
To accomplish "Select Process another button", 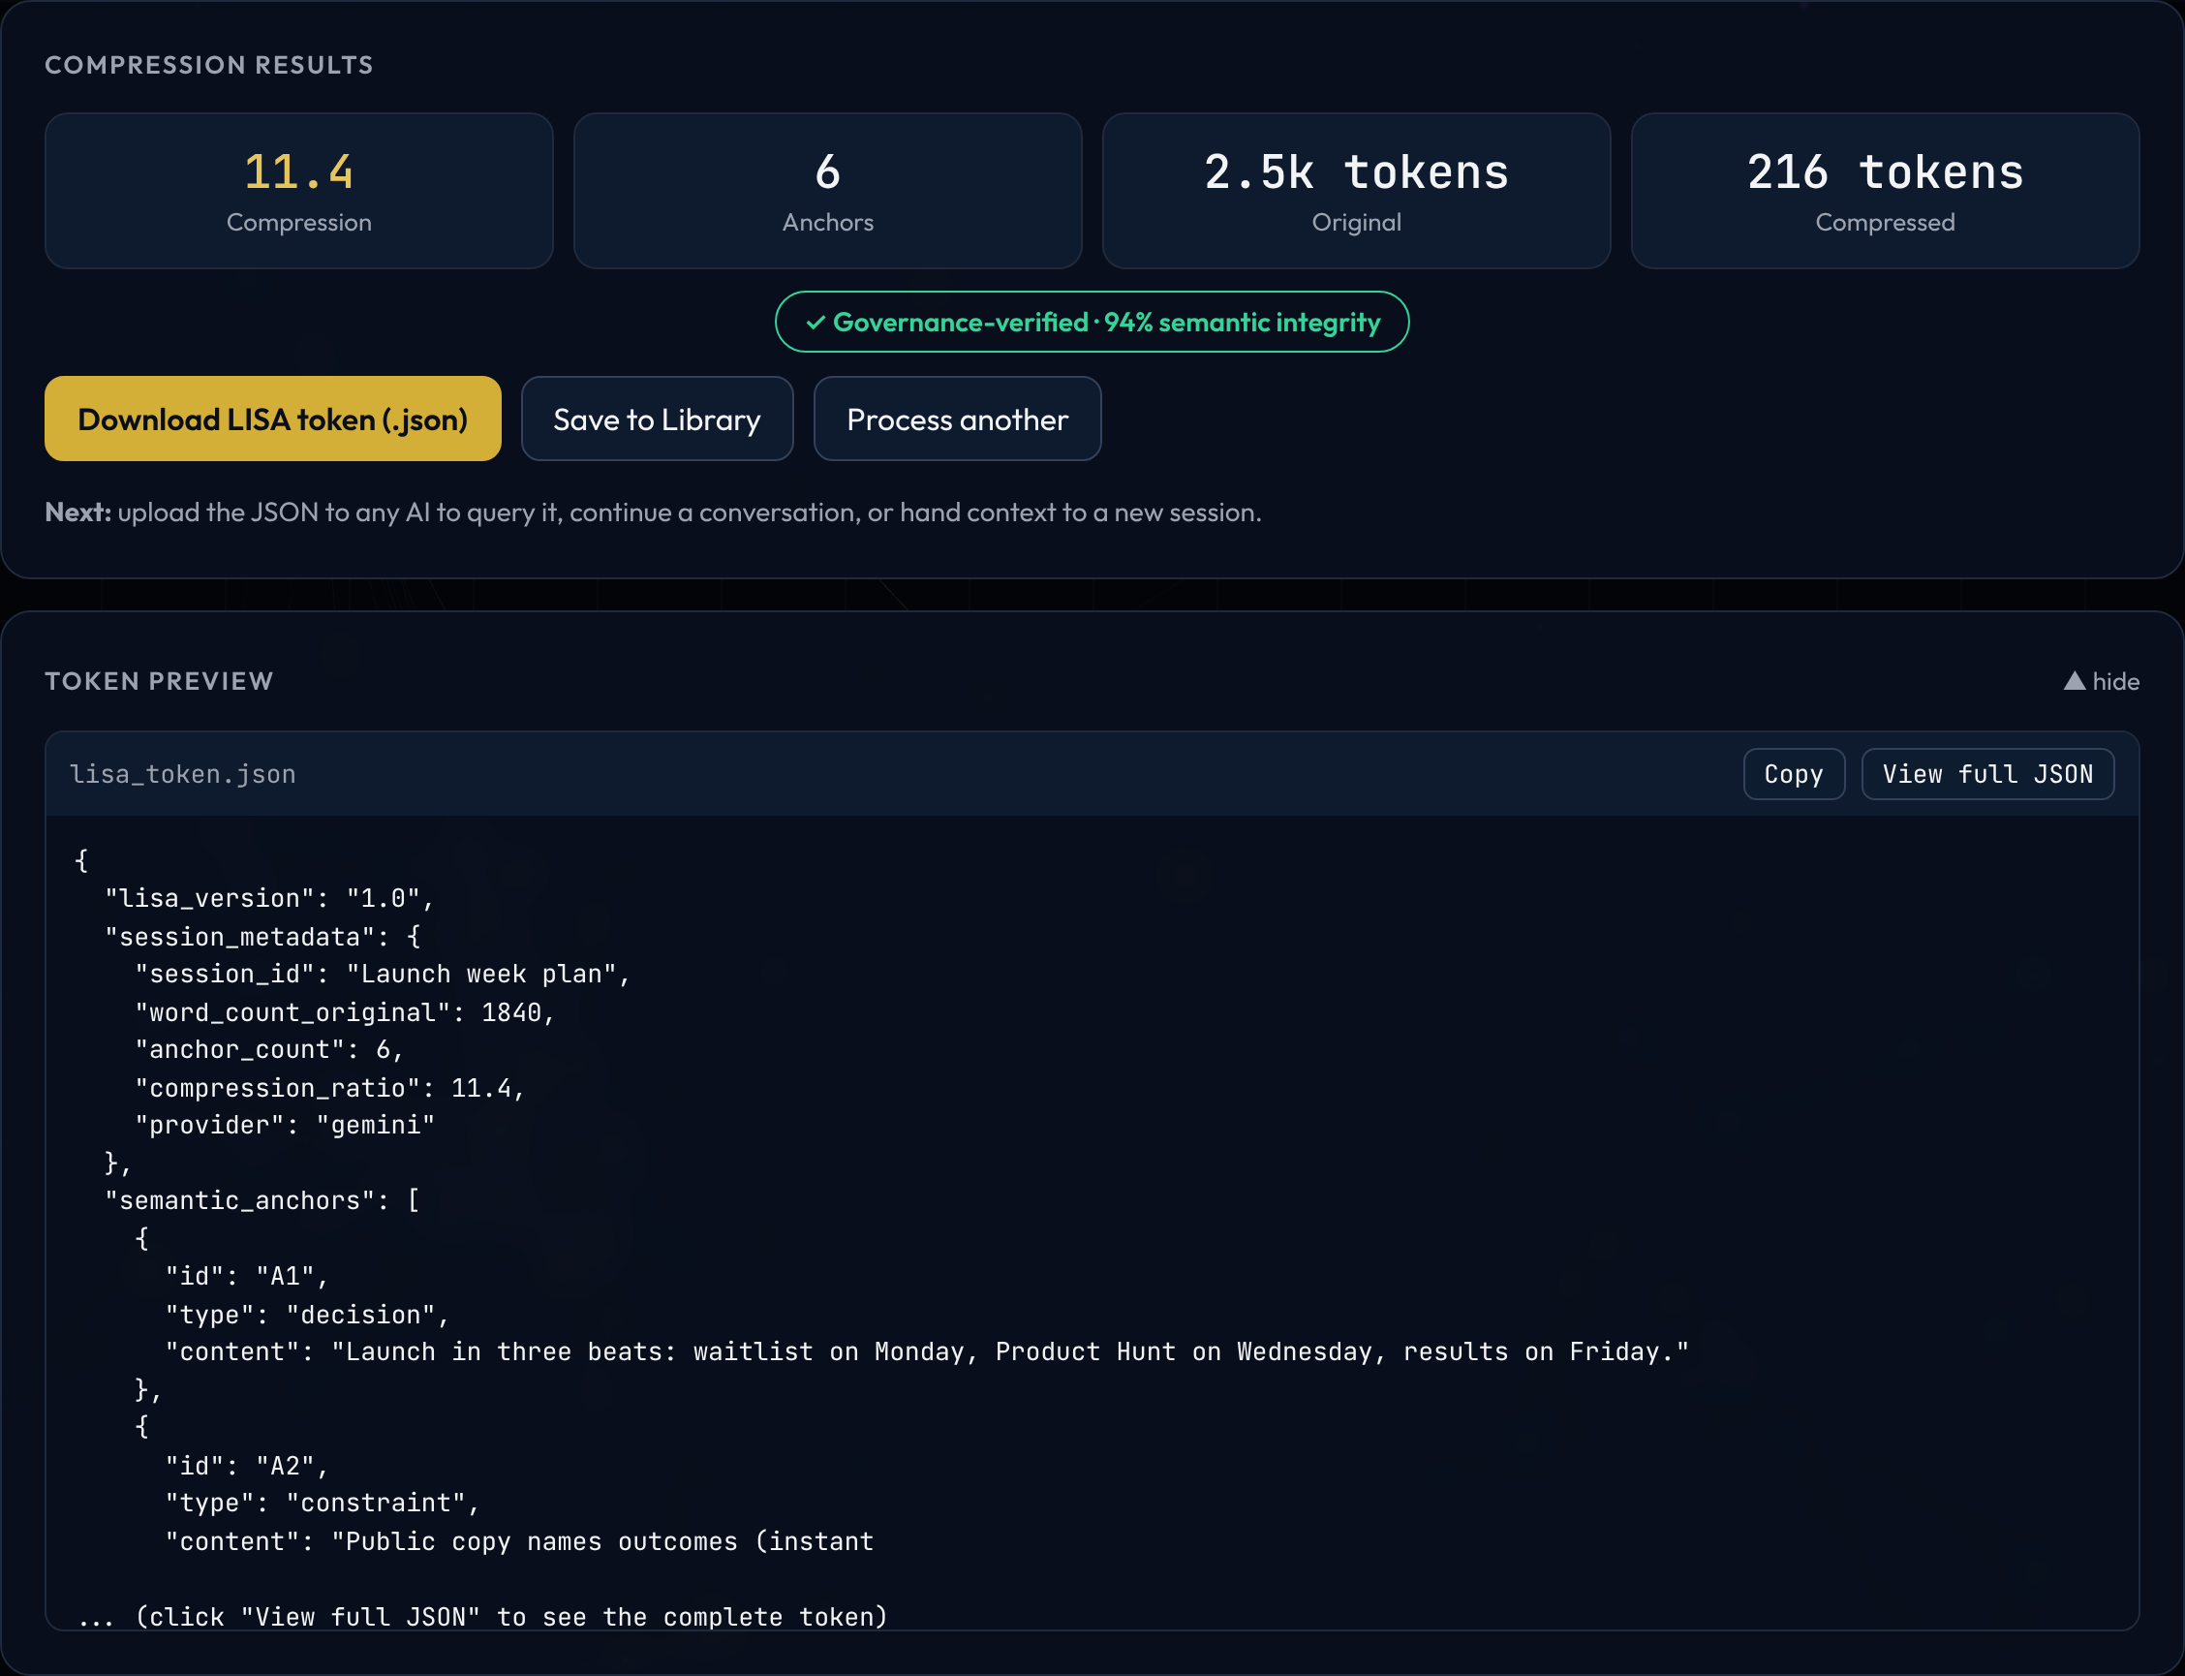I will 957,419.
